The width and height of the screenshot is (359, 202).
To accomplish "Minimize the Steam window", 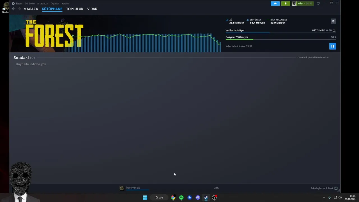I will tap(325, 3).
